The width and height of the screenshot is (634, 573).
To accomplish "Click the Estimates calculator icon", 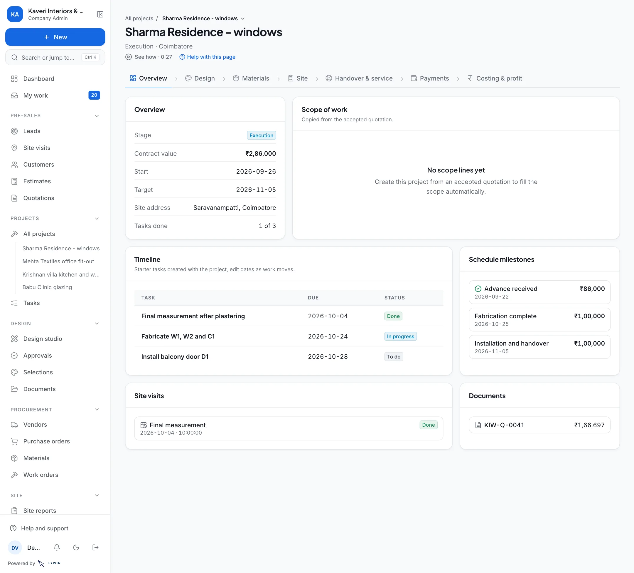I will [14, 181].
